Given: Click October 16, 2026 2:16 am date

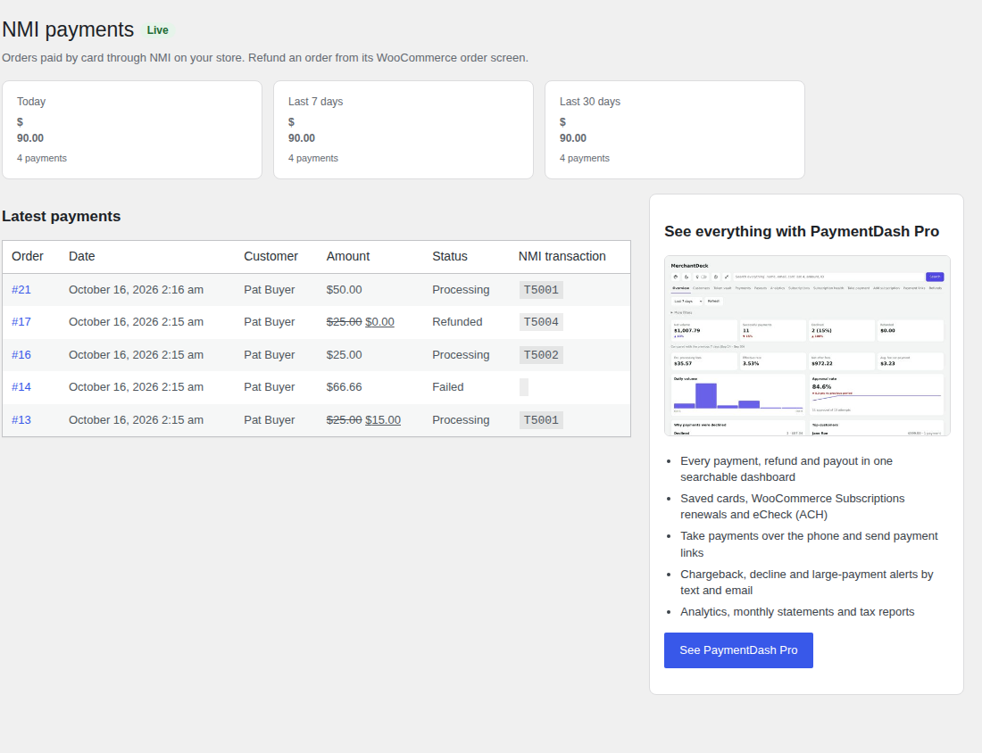Looking at the screenshot, I should pyautogui.click(x=136, y=290).
